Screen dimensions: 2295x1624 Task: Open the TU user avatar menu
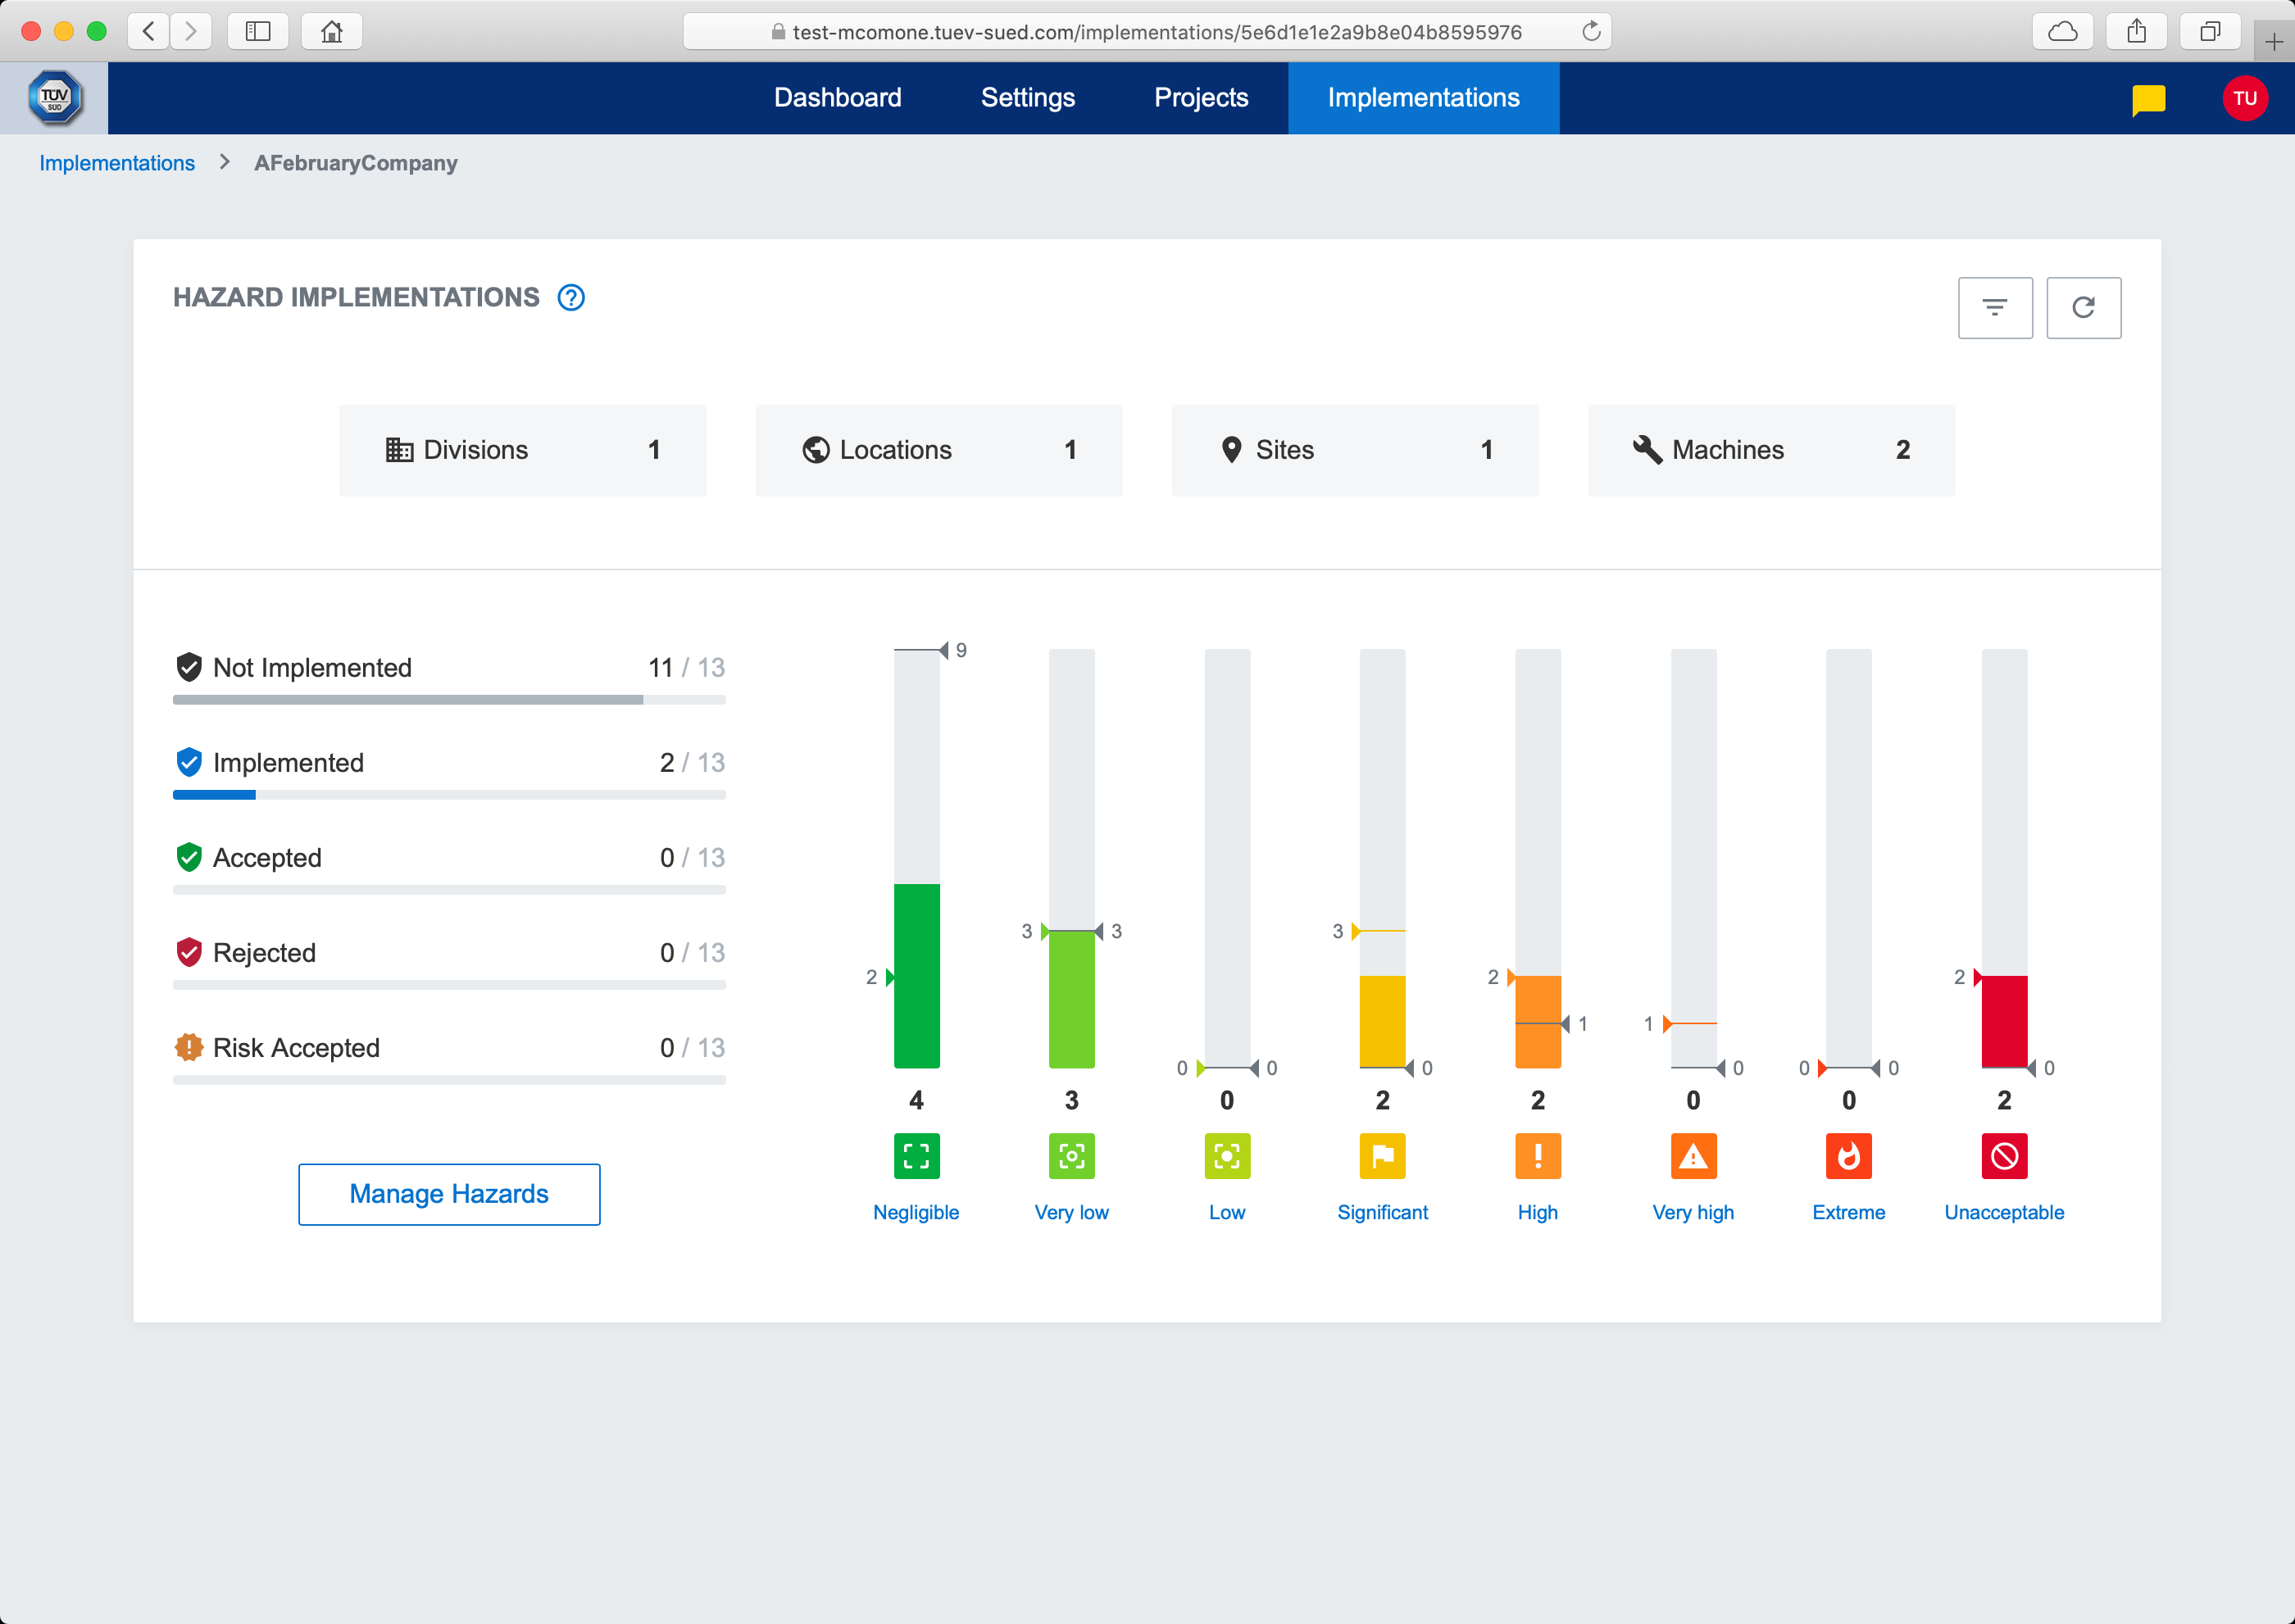[2244, 99]
